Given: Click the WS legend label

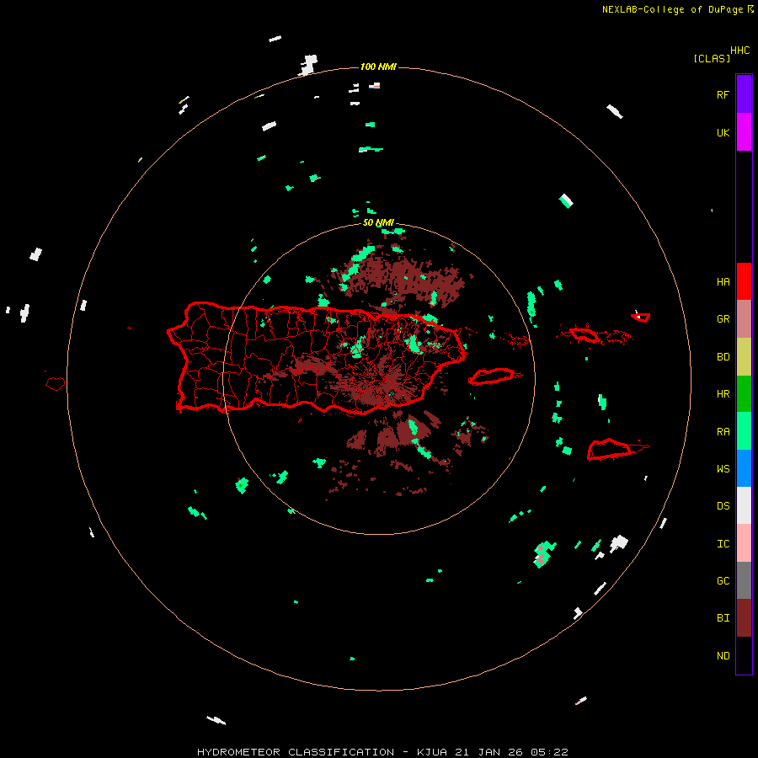Looking at the screenshot, I should [x=723, y=469].
